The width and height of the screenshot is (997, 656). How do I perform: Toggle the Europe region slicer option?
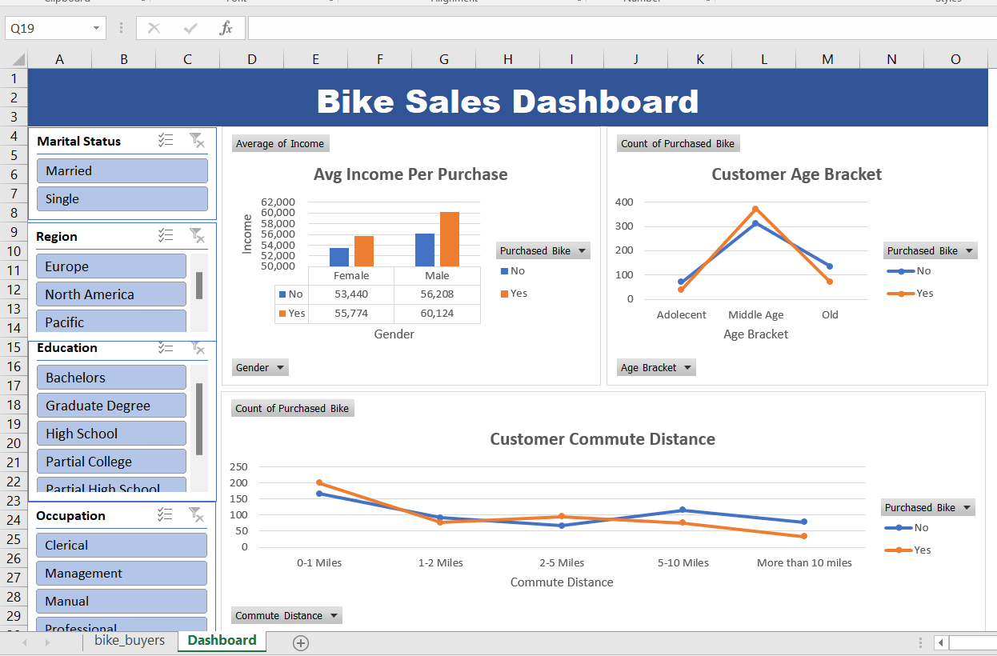110,266
